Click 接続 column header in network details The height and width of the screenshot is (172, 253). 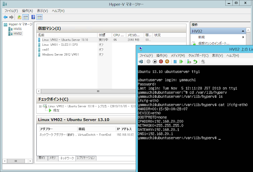(x=97, y=129)
